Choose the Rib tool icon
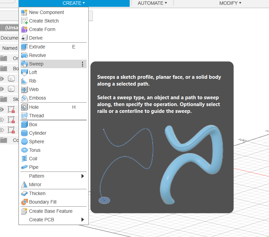Viewport: 269px width, 237px height. coord(24,81)
